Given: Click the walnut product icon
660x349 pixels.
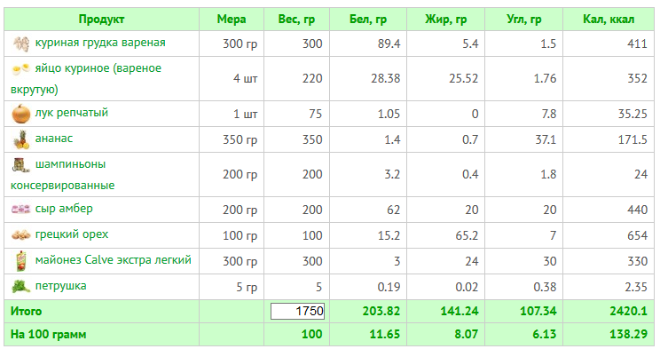Looking at the screenshot, I should point(20,234).
